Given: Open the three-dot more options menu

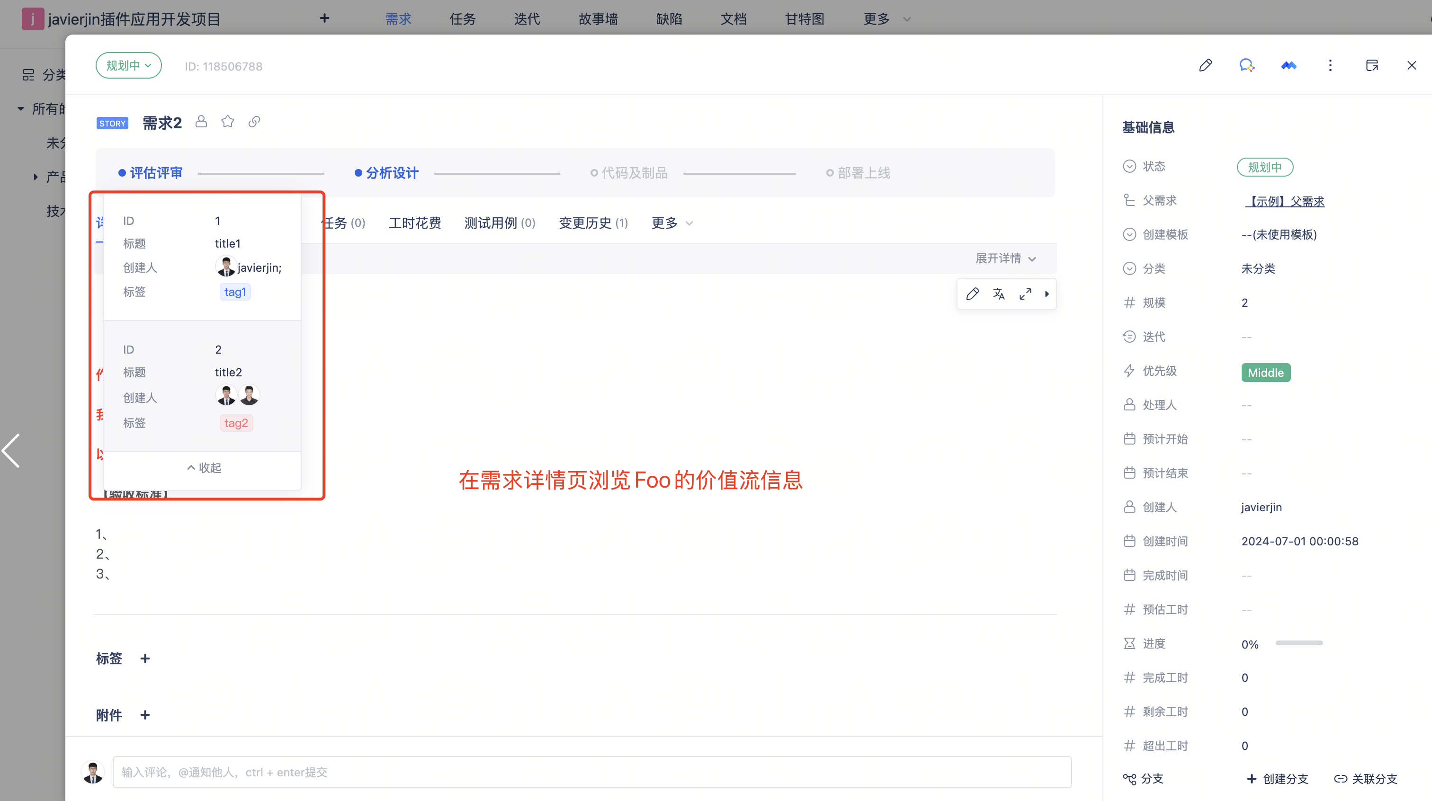Looking at the screenshot, I should point(1330,66).
